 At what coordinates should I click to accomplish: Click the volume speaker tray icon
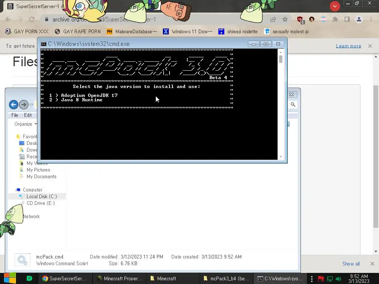(x=339, y=279)
